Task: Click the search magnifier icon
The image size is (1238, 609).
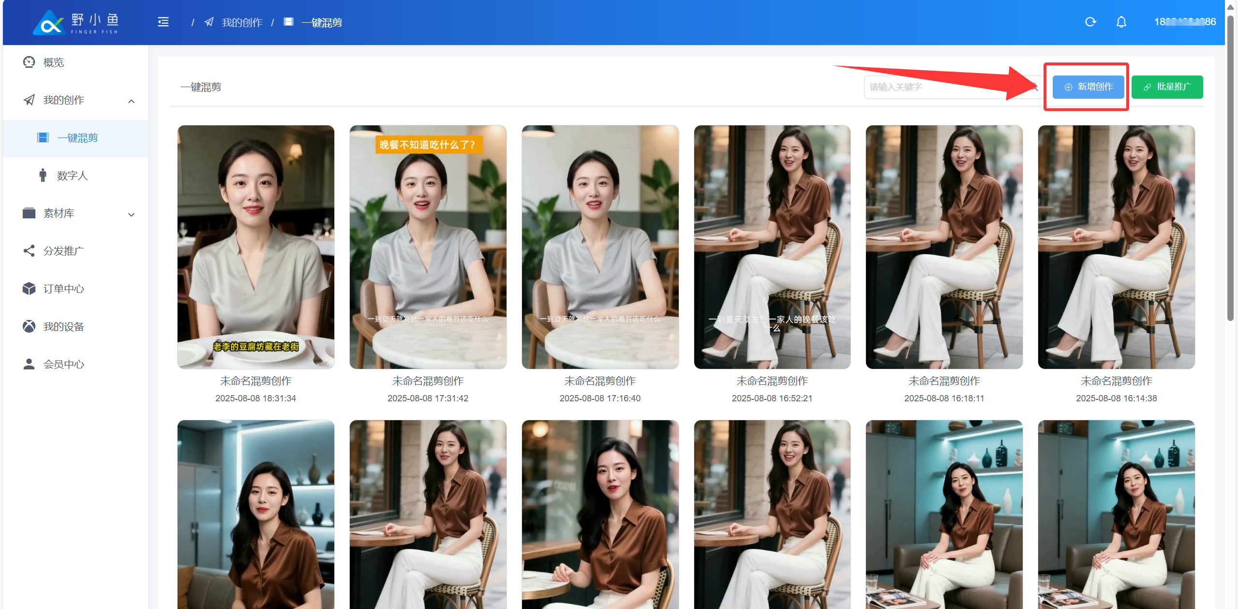Action: [1035, 87]
